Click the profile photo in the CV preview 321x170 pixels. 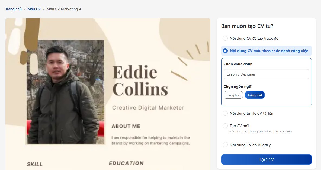[65, 92]
